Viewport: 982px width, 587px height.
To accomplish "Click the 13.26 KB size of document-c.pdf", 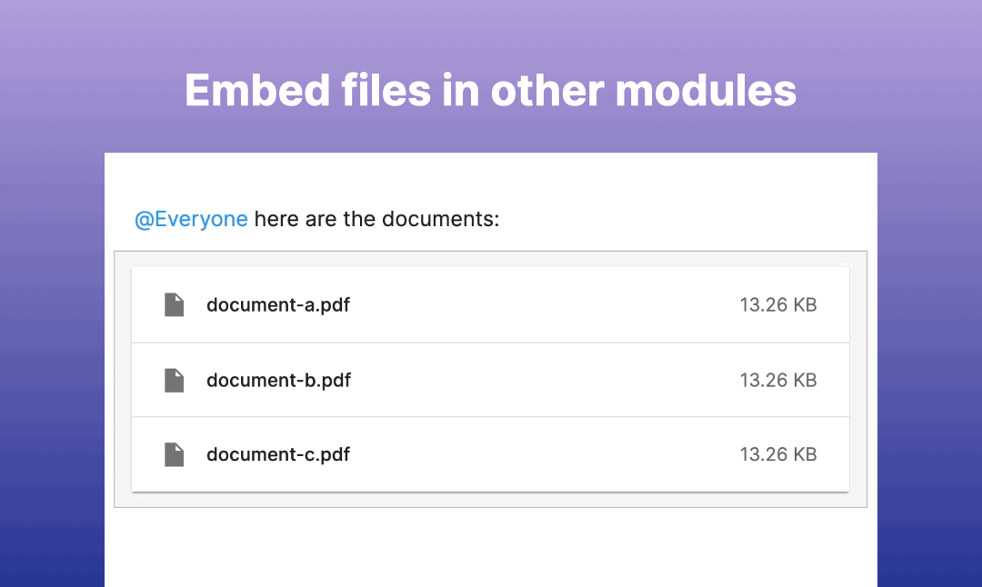I will point(777,454).
